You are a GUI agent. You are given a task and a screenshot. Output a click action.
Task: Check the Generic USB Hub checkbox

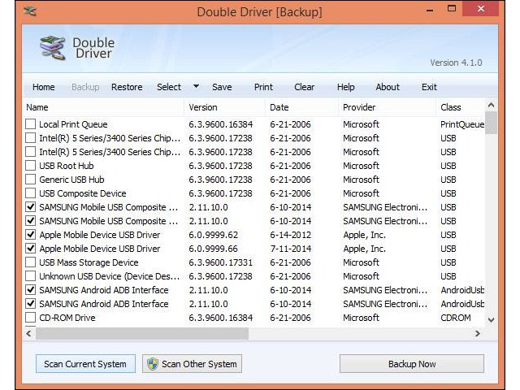[x=31, y=180]
